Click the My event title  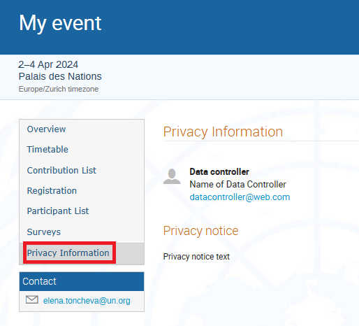point(60,23)
